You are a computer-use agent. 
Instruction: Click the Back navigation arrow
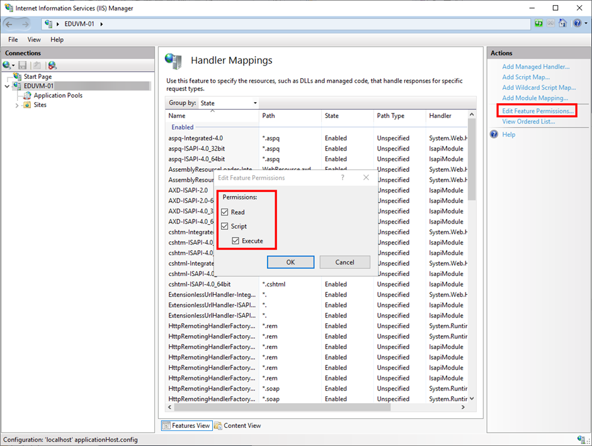click(x=9, y=24)
